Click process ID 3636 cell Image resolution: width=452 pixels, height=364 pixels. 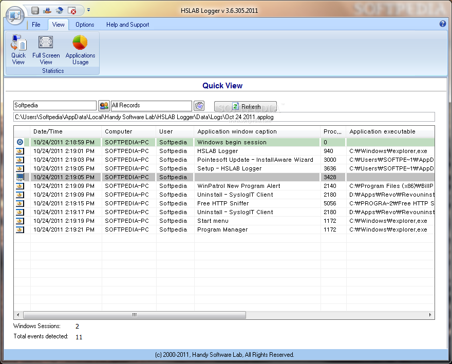[x=333, y=168]
